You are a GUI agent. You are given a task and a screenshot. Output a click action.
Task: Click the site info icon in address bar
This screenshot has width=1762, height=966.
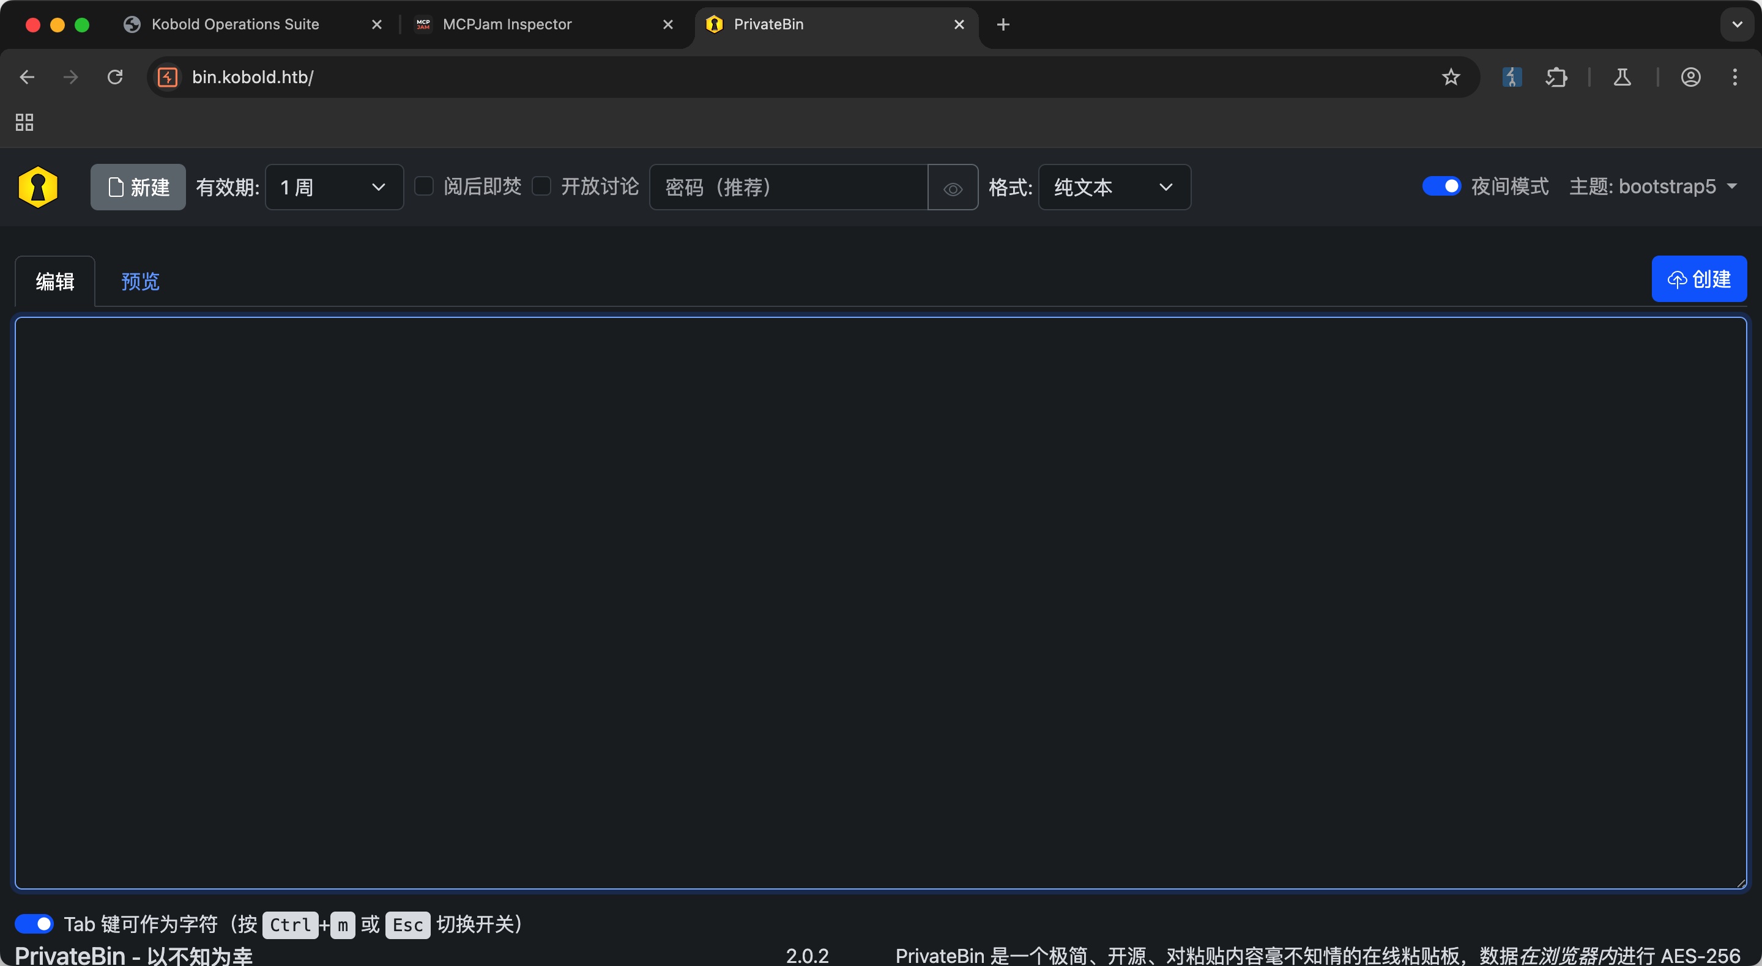click(168, 77)
